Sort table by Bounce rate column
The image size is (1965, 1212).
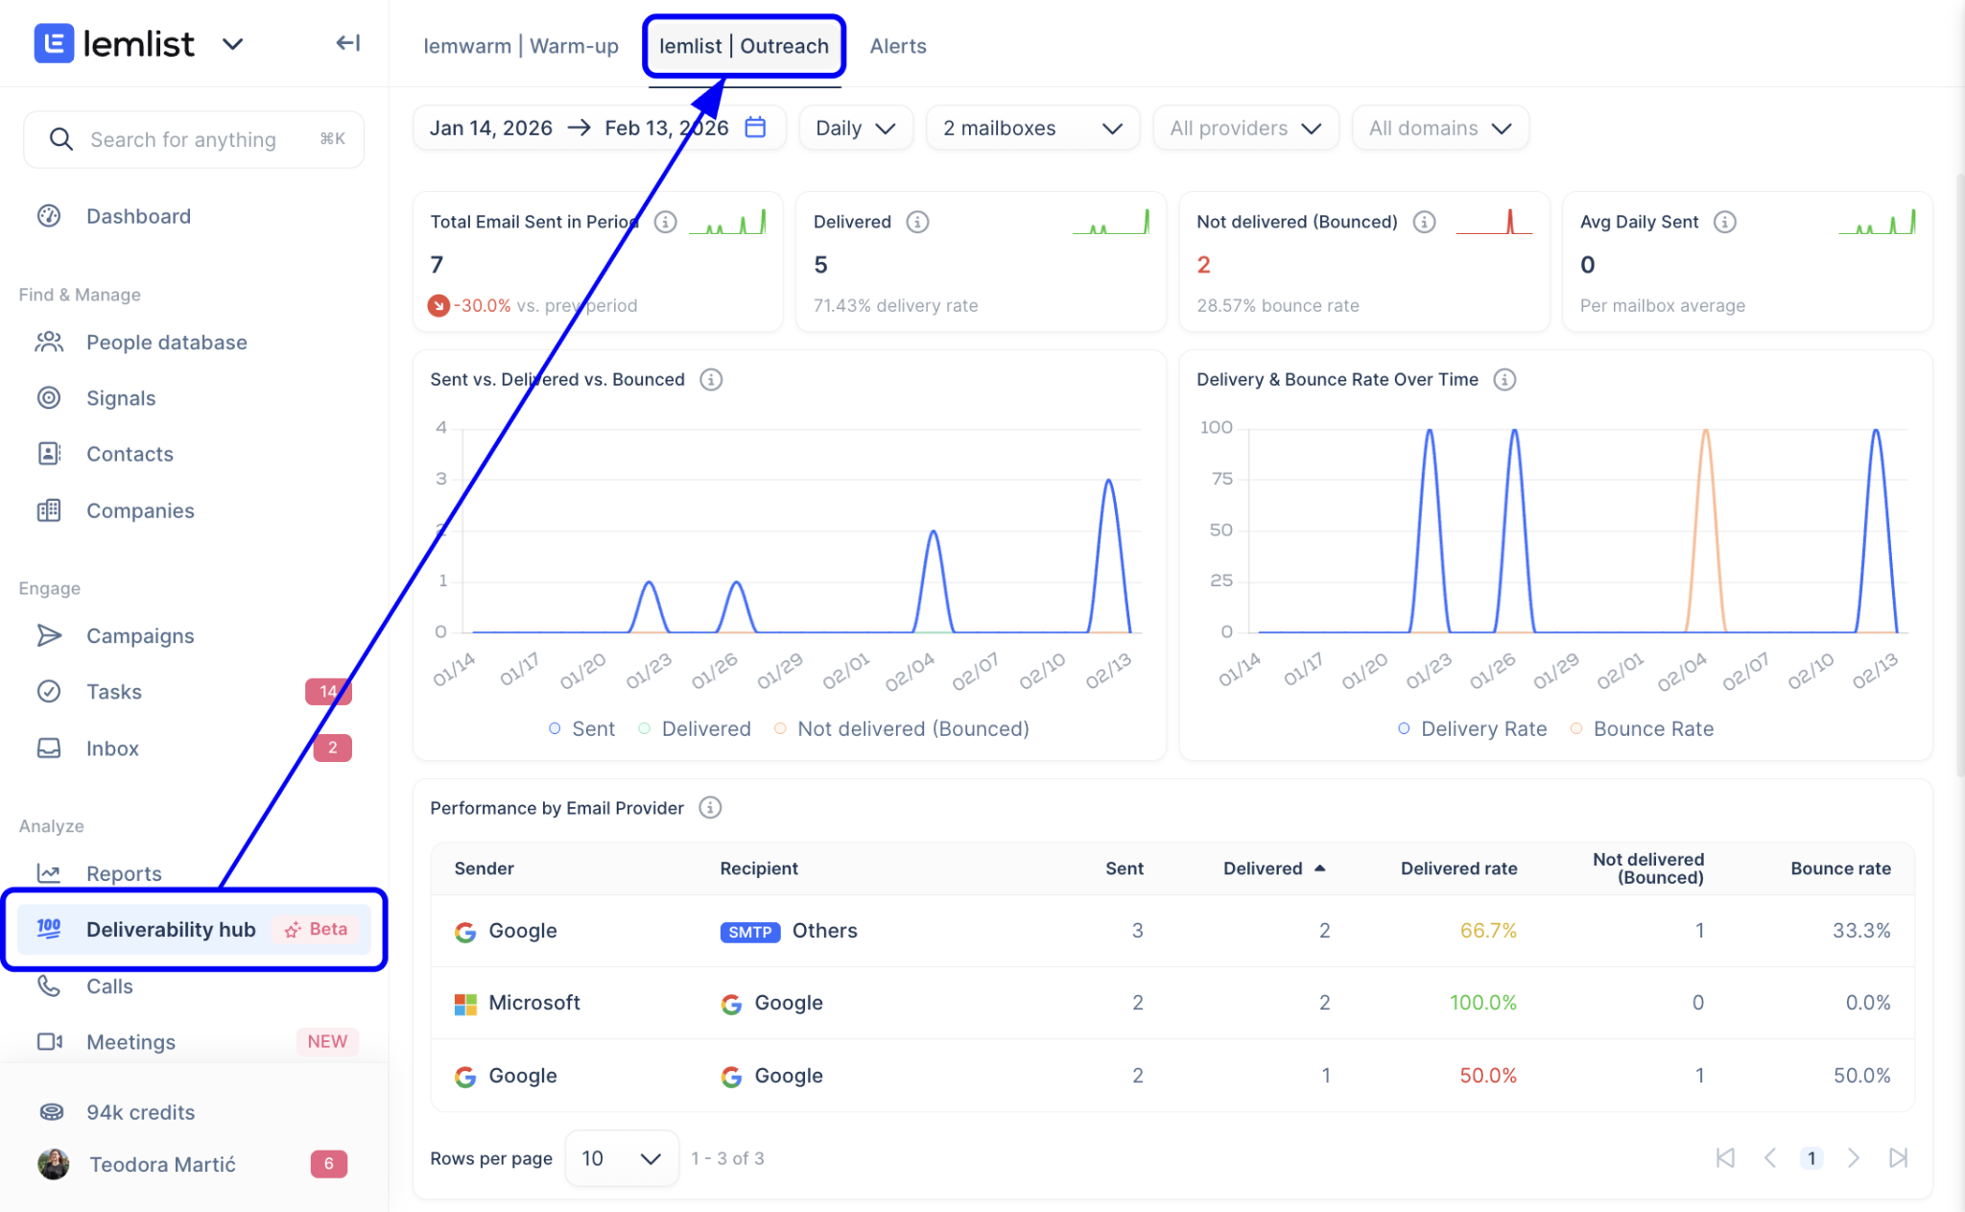[x=1840, y=868]
